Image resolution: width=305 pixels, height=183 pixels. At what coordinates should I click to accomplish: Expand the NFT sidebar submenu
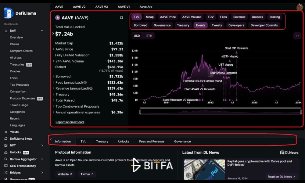point(42,145)
